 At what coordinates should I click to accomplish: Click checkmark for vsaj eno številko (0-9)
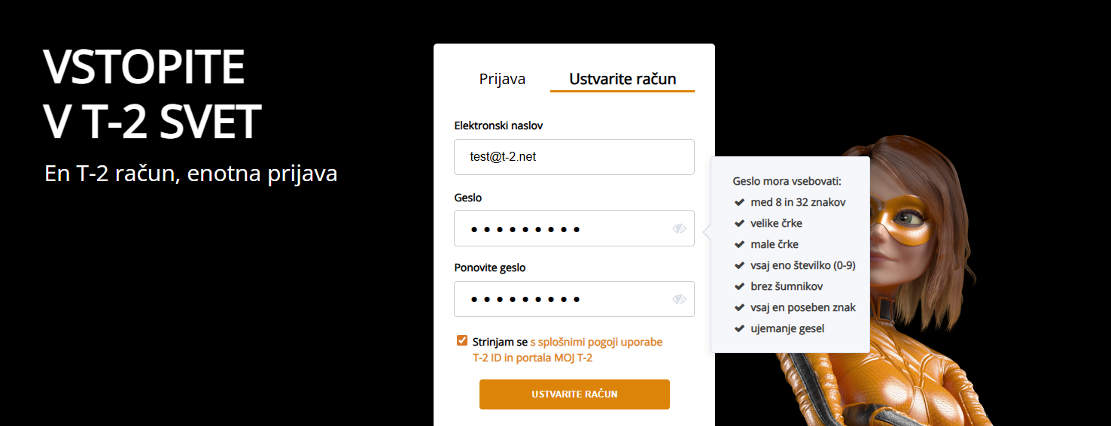tap(739, 265)
